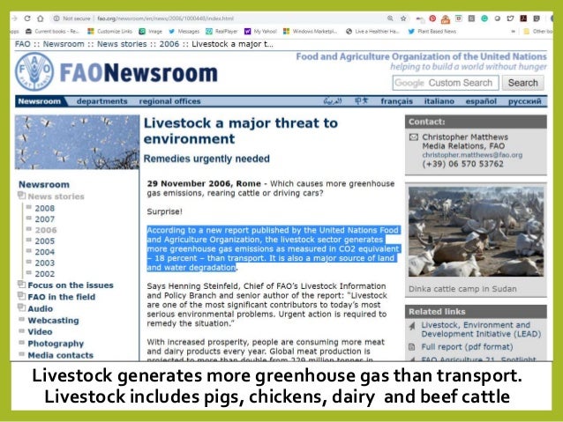Expand Focus on the issues
Viewport: 563px width, 422px height.
pyautogui.click(x=21, y=285)
